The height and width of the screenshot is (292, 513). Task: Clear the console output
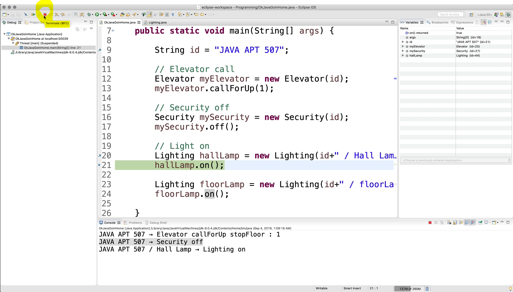[x=449, y=222]
